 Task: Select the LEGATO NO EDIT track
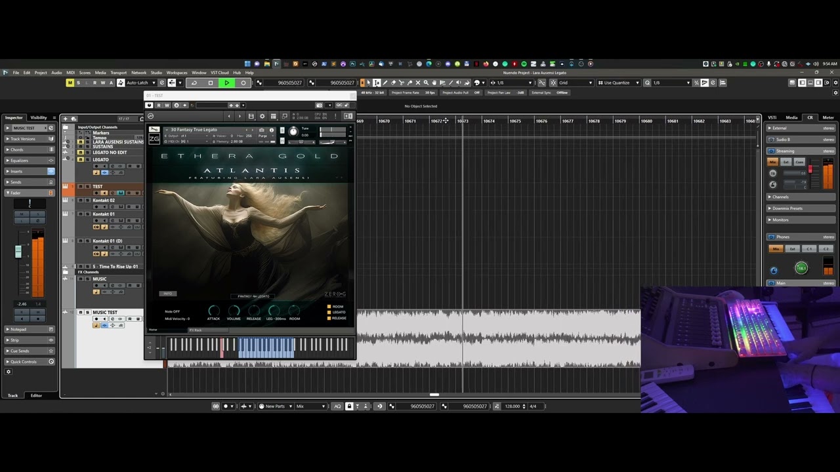110,152
